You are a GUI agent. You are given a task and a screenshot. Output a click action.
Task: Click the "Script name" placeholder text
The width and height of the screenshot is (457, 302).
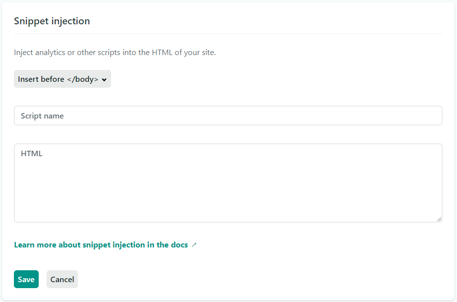tap(42, 116)
